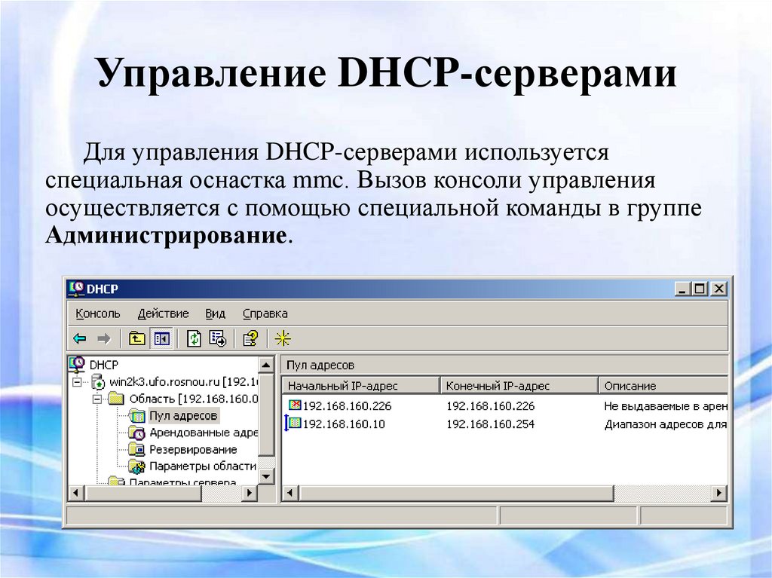This screenshot has height=578, width=772.
Task: Open the Консоль menu
Action: point(97,313)
